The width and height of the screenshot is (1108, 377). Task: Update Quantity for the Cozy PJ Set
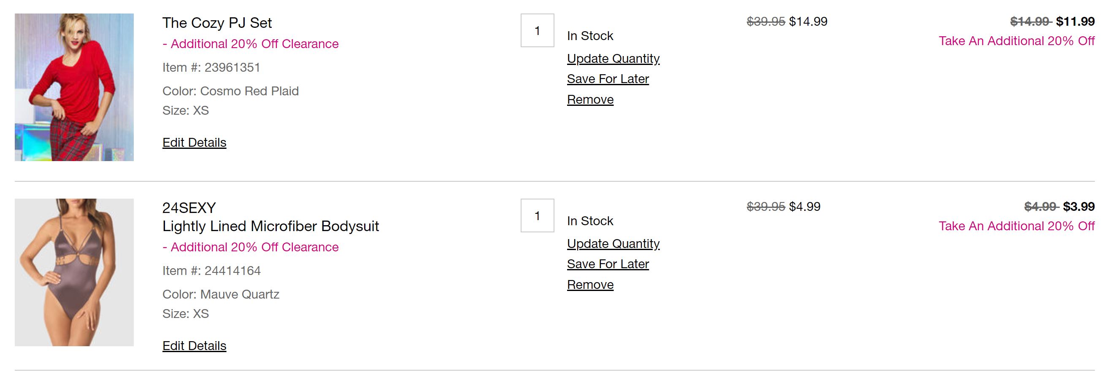[x=613, y=59]
